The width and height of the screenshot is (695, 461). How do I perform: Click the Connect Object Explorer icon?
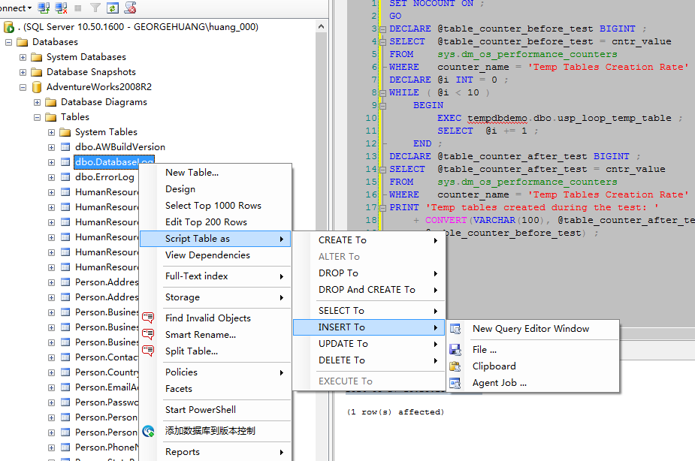point(44,8)
